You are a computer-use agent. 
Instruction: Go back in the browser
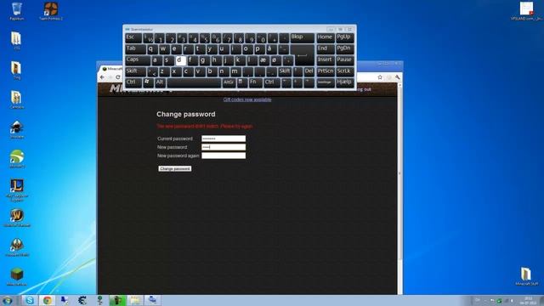point(102,77)
